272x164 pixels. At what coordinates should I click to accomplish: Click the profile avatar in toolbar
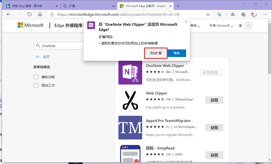(254, 14)
